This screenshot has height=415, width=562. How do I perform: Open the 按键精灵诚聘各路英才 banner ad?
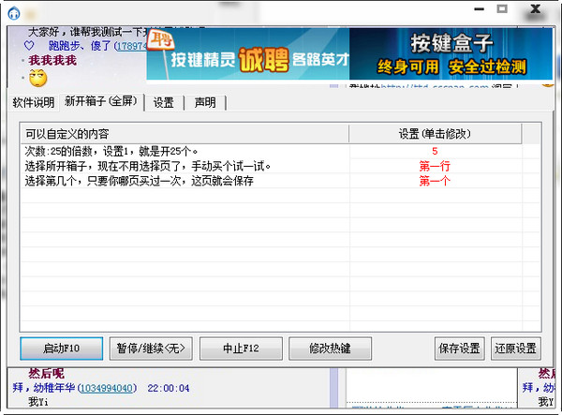[248, 53]
